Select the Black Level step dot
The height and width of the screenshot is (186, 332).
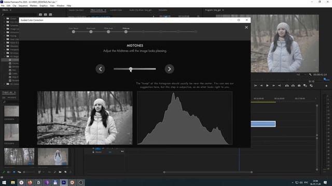pos(91,32)
